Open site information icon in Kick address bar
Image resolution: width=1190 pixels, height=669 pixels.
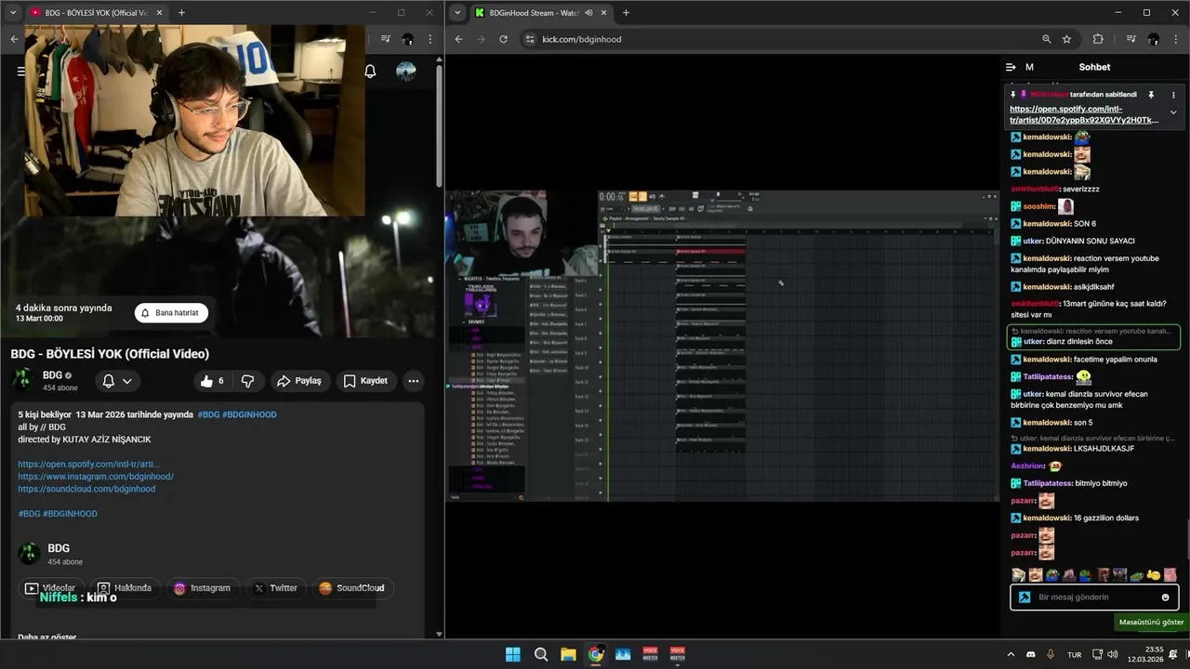[530, 39]
